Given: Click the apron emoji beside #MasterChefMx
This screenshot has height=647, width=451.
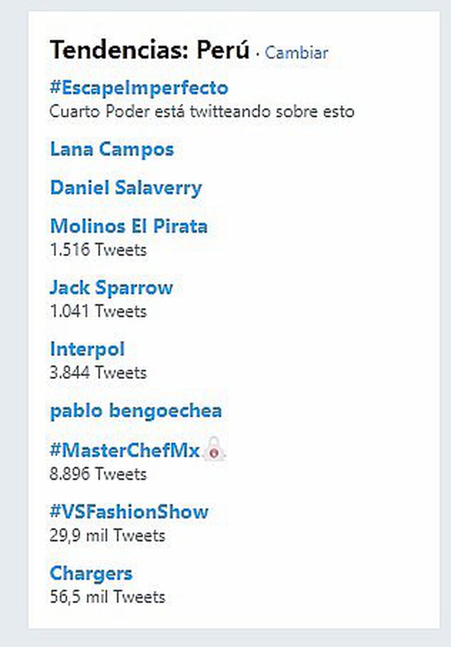Looking at the screenshot, I should pyautogui.click(x=214, y=449).
